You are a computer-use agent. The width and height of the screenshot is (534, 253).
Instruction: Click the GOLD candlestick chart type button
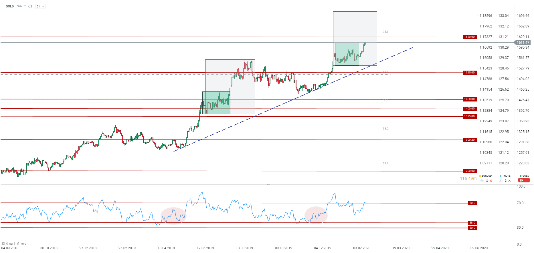pos(524,180)
